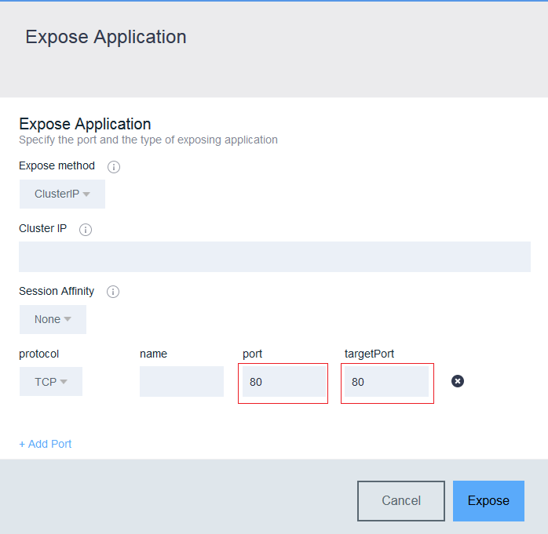This screenshot has width=548, height=534.
Task: Click the 'Cluster IP' label text
Action: 42,229
